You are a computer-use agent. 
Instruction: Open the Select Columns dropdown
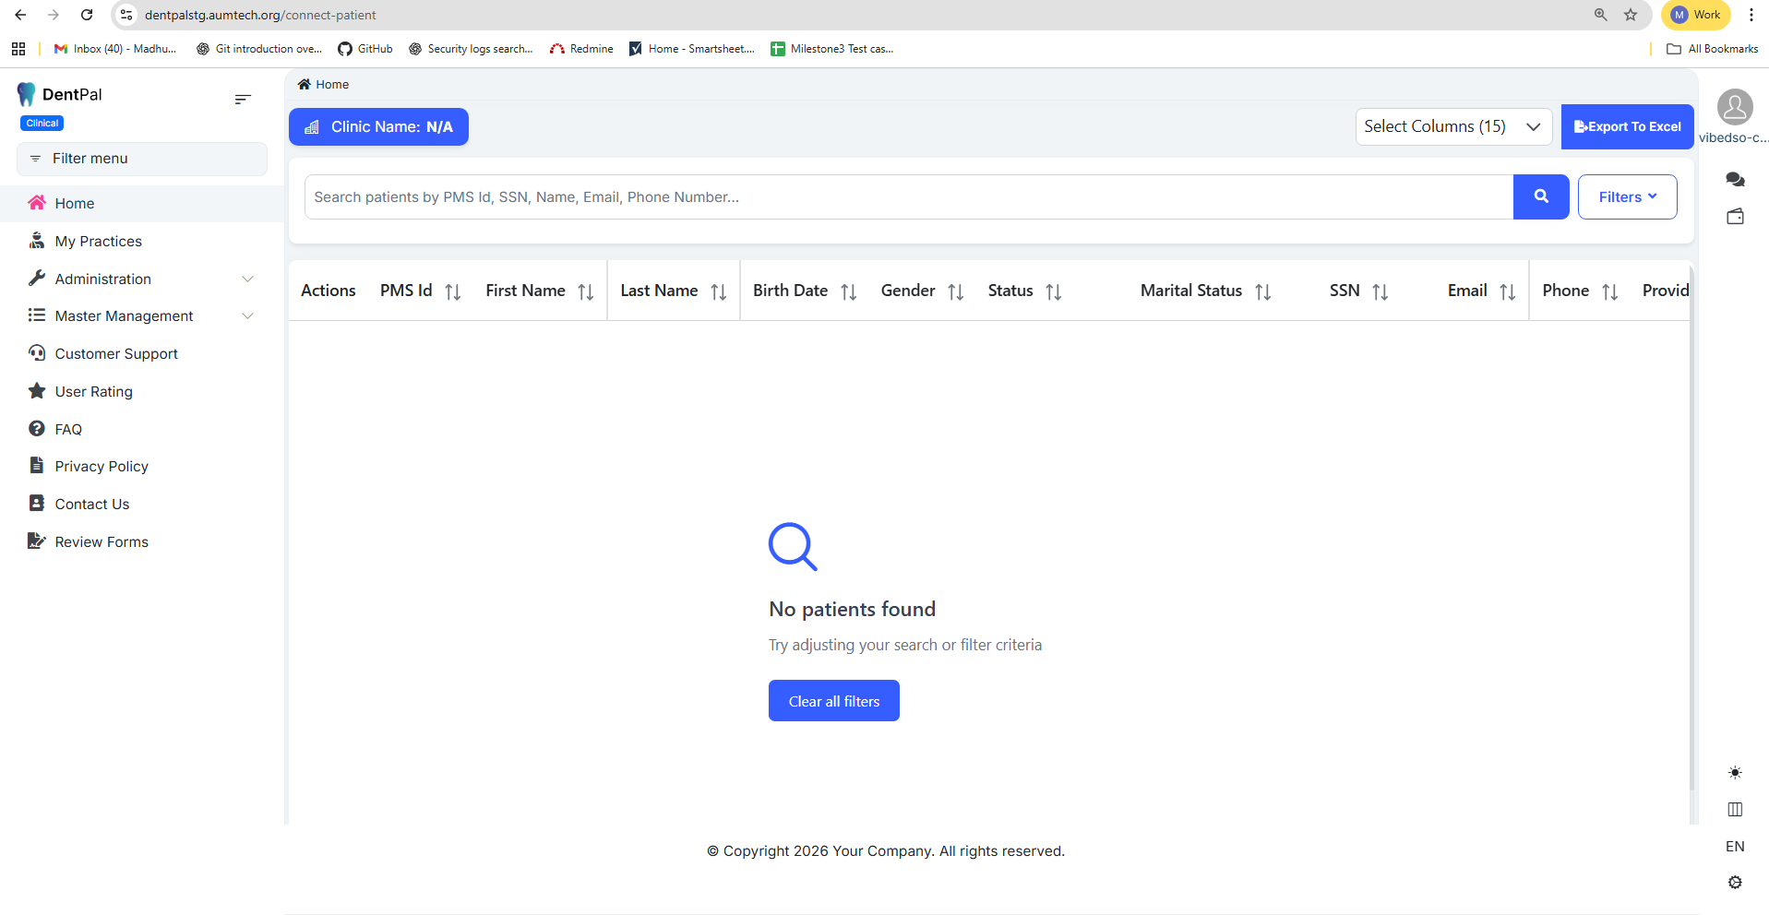1452,126
